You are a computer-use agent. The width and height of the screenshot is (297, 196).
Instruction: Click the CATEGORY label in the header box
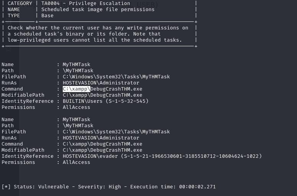[x=20, y=3]
